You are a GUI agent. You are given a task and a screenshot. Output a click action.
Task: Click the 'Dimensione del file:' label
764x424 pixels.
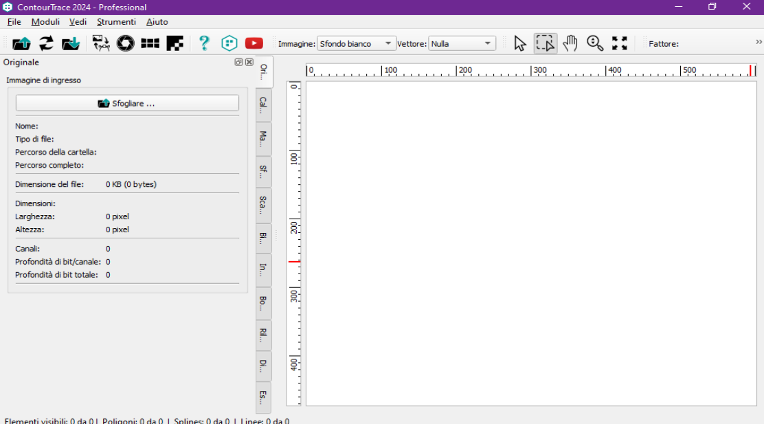coord(49,184)
